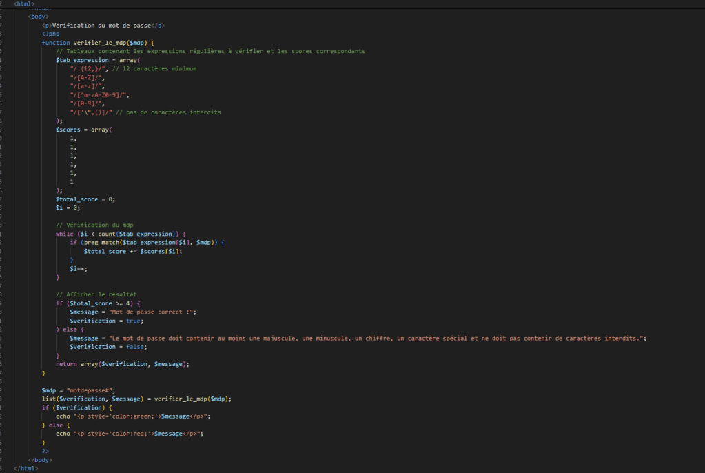Screen dimensions: 705x473
Task: Click the "Afficher le résultat" comment
Action: point(96,294)
